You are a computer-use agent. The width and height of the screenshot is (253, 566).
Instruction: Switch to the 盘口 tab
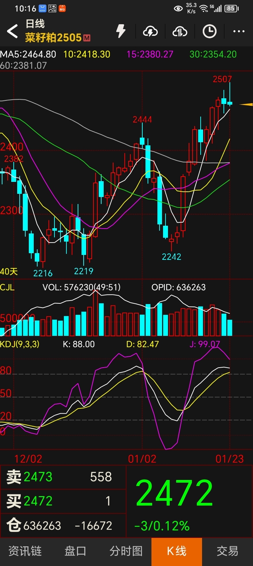click(x=75, y=551)
